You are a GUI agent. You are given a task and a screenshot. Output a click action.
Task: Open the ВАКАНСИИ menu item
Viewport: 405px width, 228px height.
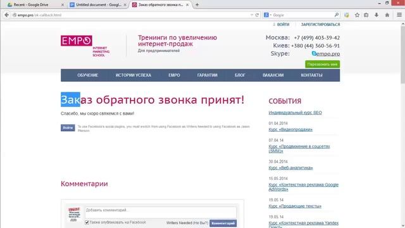[273, 75]
